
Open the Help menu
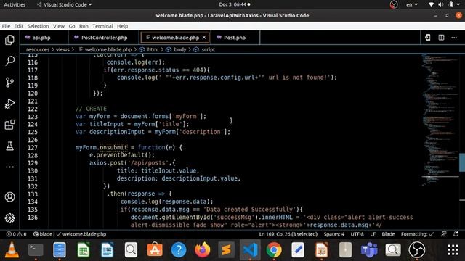tap(122, 26)
